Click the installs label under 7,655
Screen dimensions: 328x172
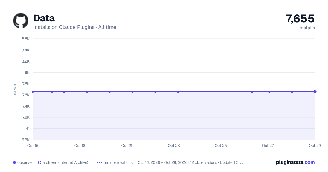[307, 28]
